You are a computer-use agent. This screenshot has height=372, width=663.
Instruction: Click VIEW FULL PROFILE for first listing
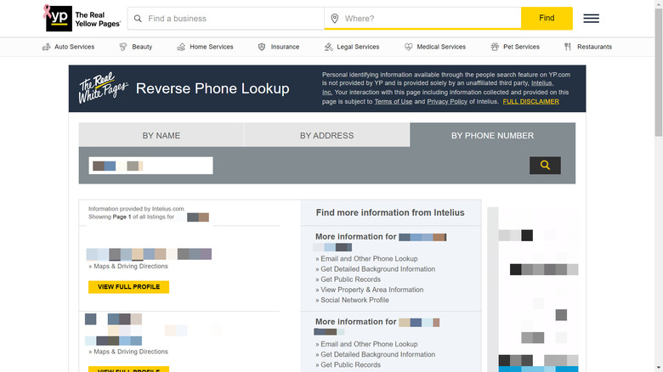pos(128,286)
